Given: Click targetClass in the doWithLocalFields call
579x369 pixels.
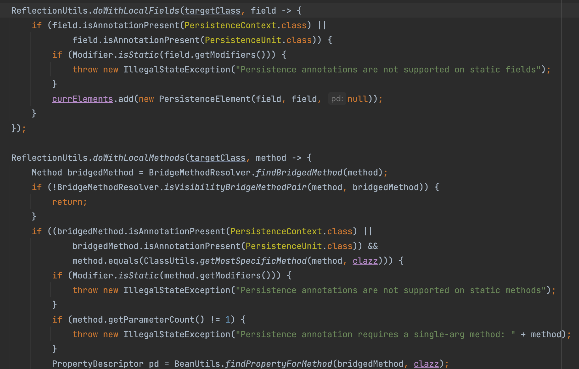Looking at the screenshot, I should pos(212,10).
